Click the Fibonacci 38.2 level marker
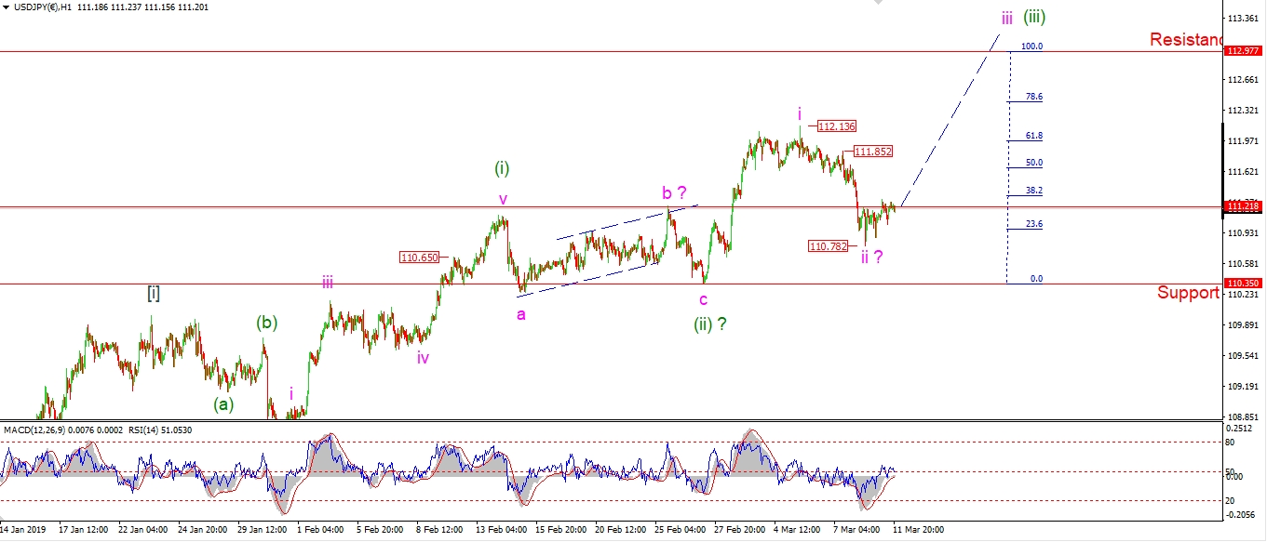Image resolution: width=1267 pixels, height=542 pixels. click(1033, 191)
